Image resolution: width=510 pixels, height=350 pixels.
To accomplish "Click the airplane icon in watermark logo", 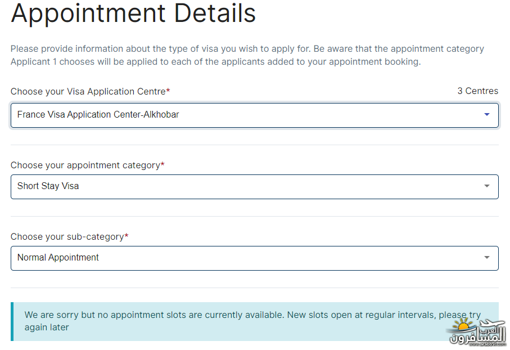I will 492,324.
